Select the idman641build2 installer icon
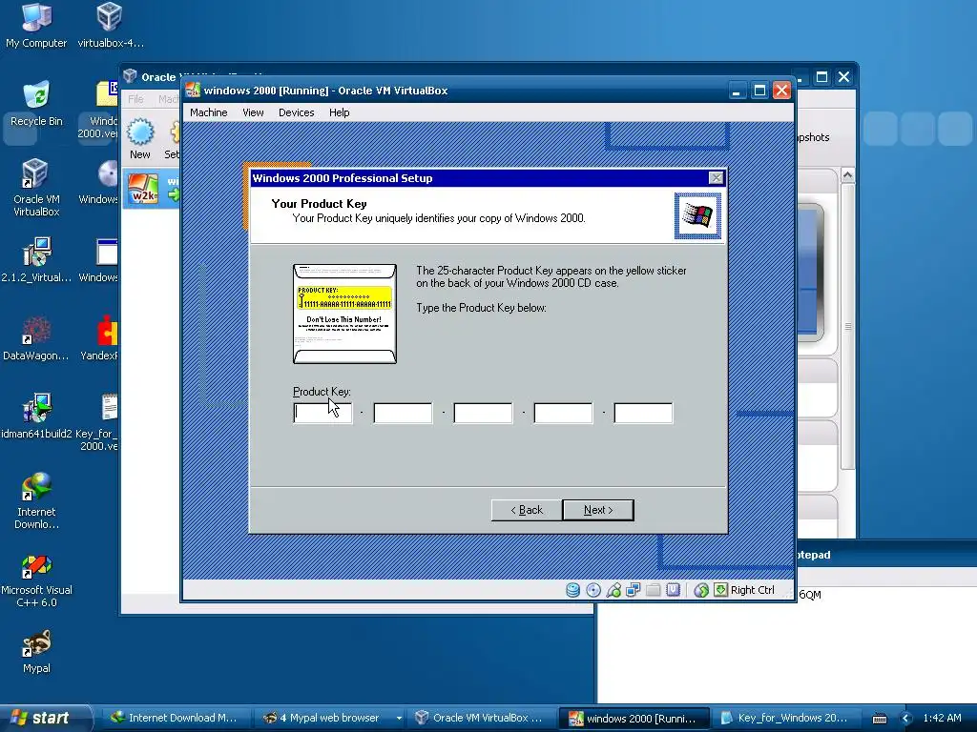 (36, 416)
